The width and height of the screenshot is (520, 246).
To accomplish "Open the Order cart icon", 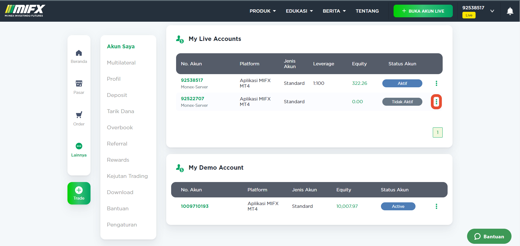I will pyautogui.click(x=79, y=115).
